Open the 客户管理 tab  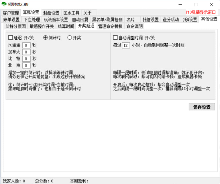click(11, 13)
